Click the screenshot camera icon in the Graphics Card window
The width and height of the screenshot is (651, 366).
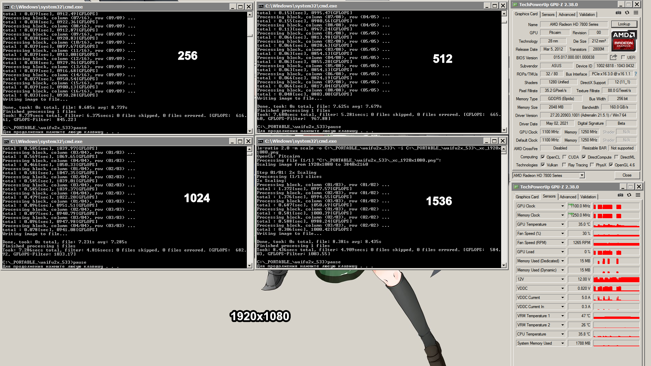click(x=618, y=13)
